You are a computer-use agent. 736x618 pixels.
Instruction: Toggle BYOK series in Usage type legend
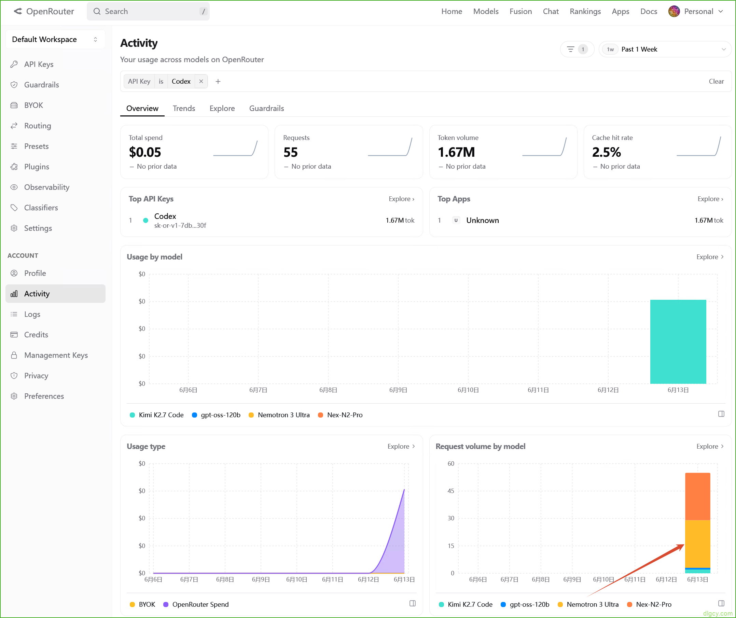coord(142,604)
